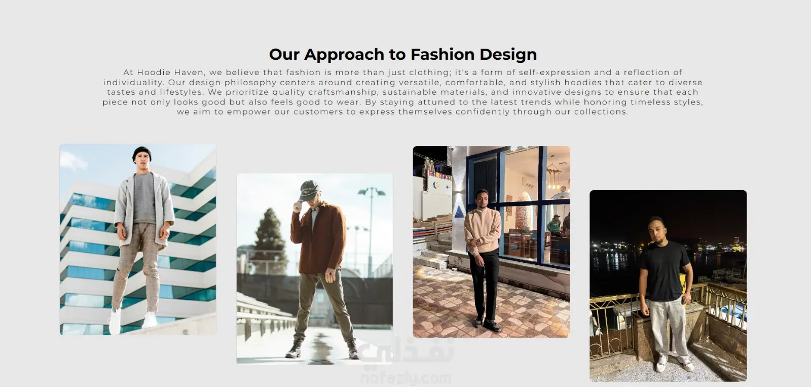Image resolution: width=811 pixels, height=387 pixels.
Task: Select the Hoodie Haven description paragraph
Action: point(403,92)
